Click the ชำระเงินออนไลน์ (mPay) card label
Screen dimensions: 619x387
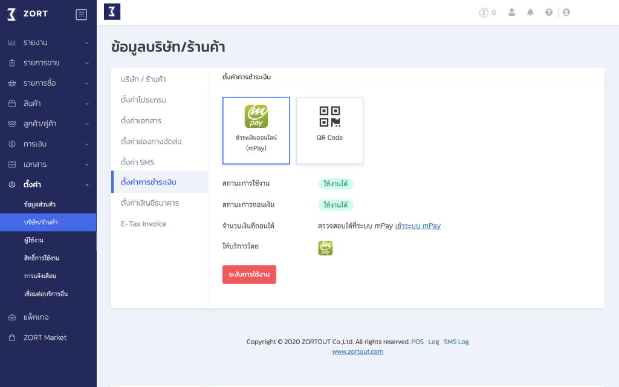[x=256, y=143]
